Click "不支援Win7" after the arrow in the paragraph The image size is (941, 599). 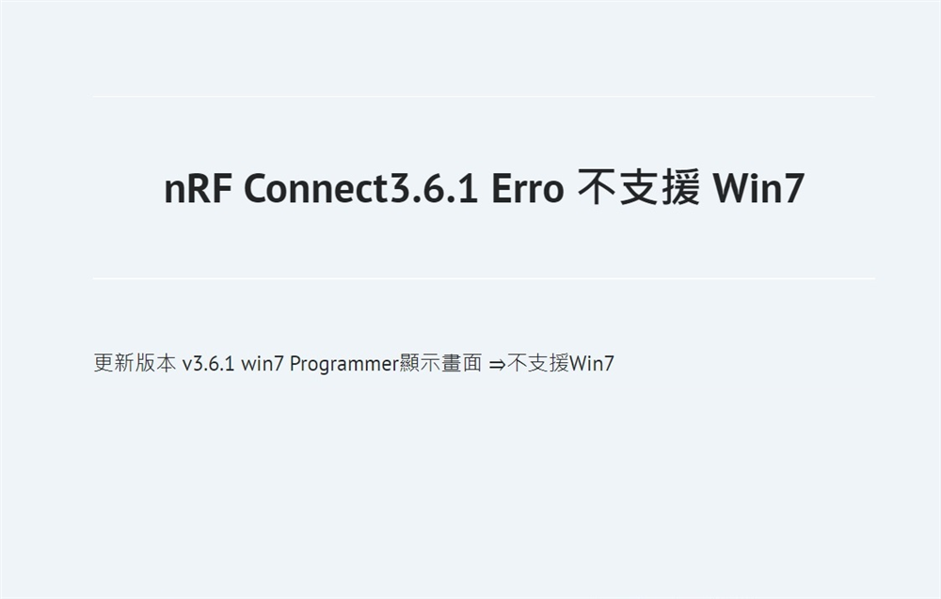click(x=561, y=363)
